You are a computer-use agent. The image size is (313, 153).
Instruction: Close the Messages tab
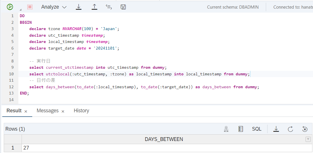[63, 111]
